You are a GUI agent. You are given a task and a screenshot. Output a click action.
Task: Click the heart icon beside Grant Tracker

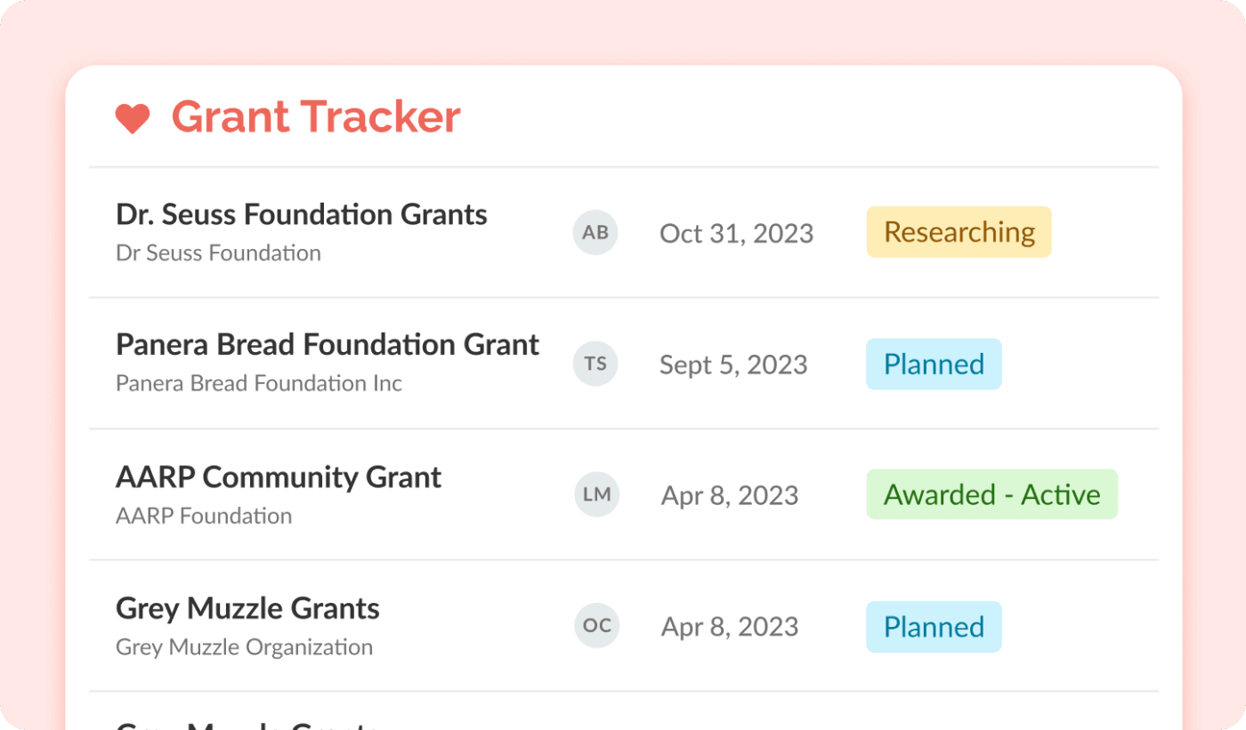tap(133, 118)
